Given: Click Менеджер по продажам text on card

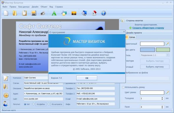Looking at the screenshot, I should [x=32, y=35].
